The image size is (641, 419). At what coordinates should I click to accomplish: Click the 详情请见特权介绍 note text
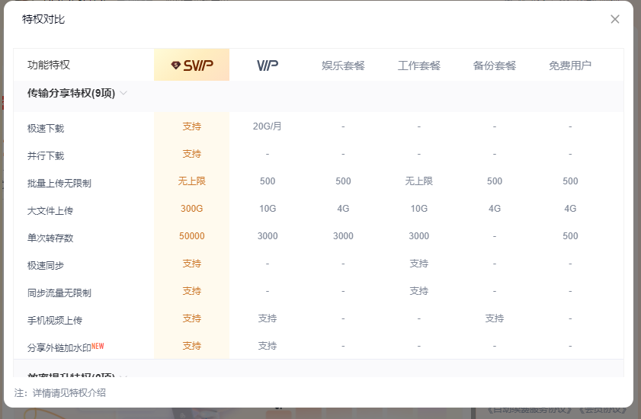click(x=69, y=393)
